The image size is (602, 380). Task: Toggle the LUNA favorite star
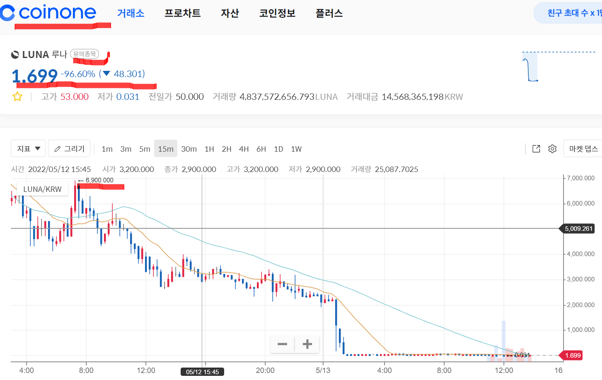tap(17, 96)
